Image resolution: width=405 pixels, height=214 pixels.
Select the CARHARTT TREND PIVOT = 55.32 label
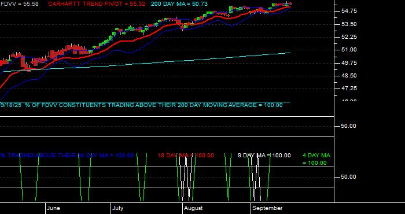point(97,4)
